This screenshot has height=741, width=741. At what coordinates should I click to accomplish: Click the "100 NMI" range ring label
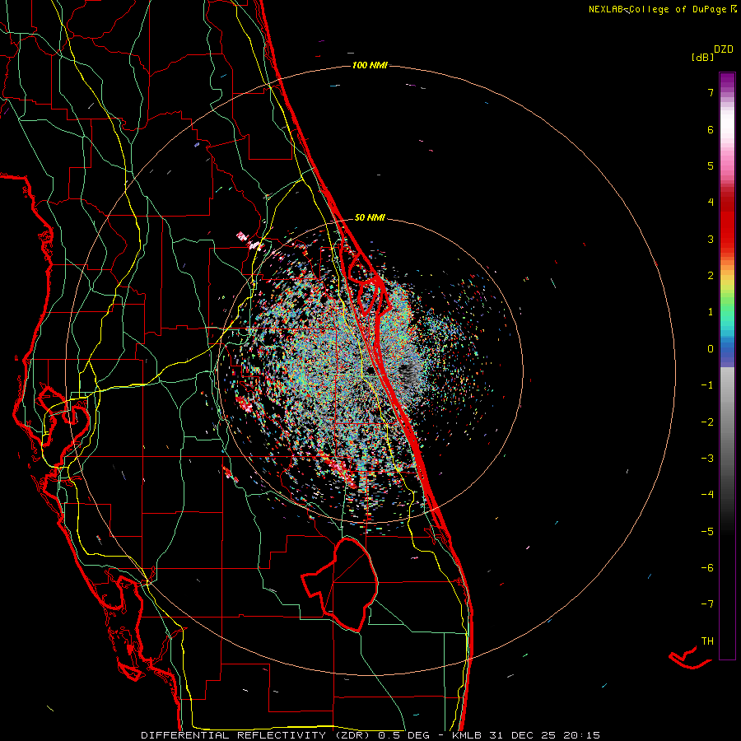(370, 65)
